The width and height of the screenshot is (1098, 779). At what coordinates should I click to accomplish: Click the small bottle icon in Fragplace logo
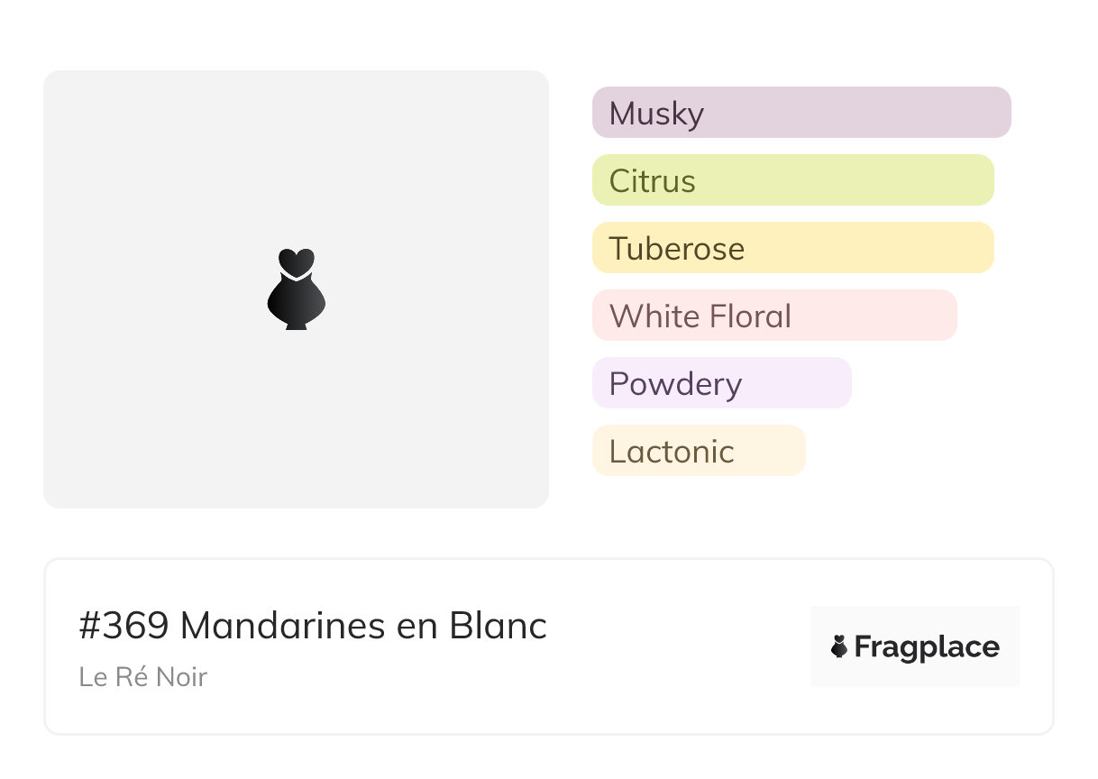click(839, 646)
